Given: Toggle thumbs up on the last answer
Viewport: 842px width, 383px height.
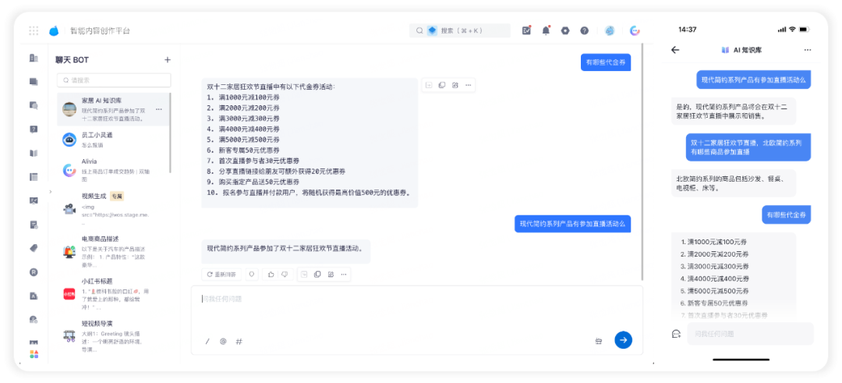Looking at the screenshot, I should (271, 275).
